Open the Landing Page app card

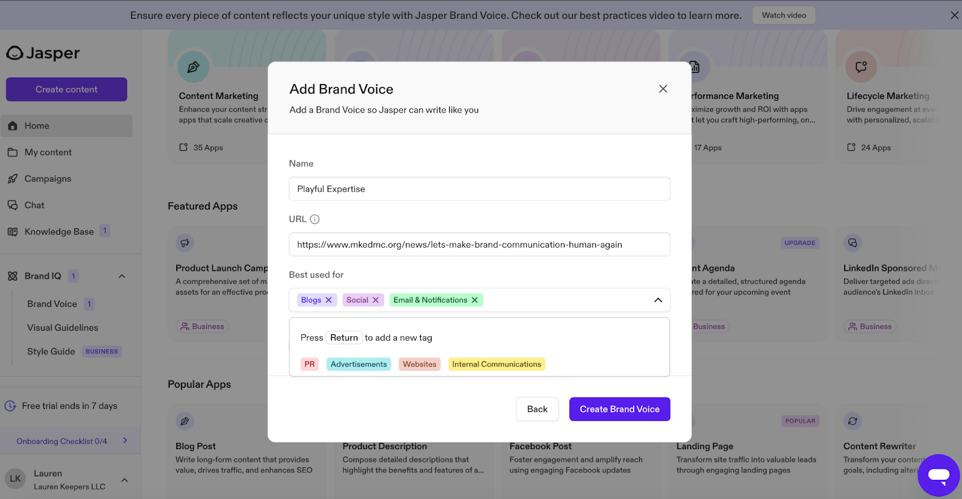tap(747, 452)
